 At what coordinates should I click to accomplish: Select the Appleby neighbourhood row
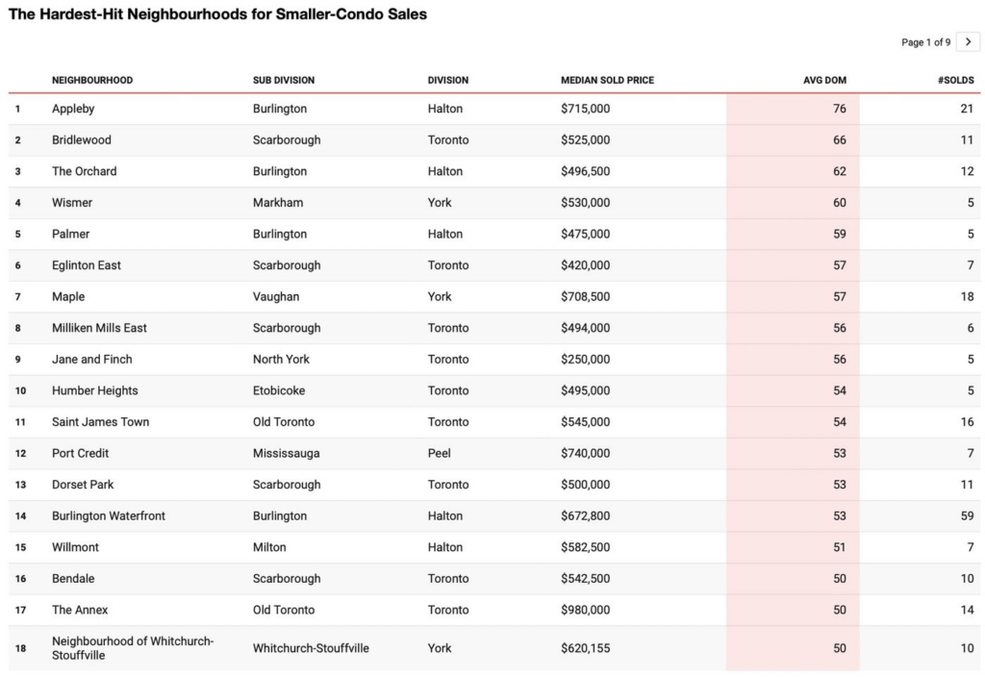pos(73,109)
